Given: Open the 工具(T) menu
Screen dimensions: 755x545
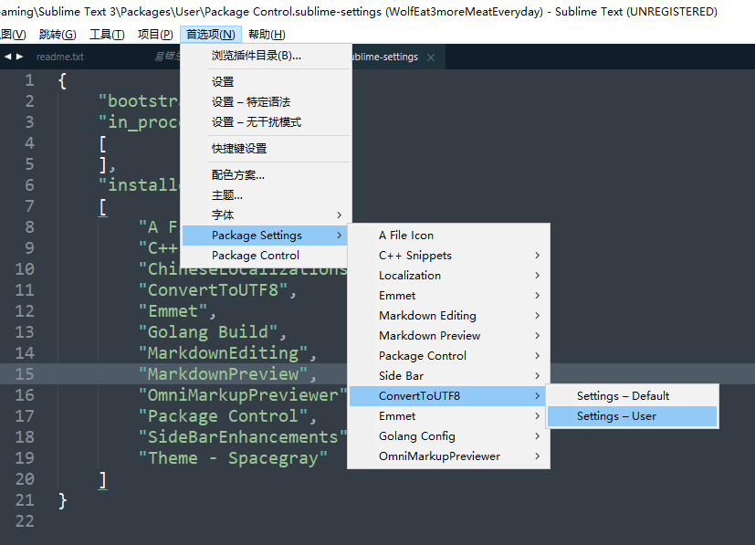Looking at the screenshot, I should tap(107, 34).
